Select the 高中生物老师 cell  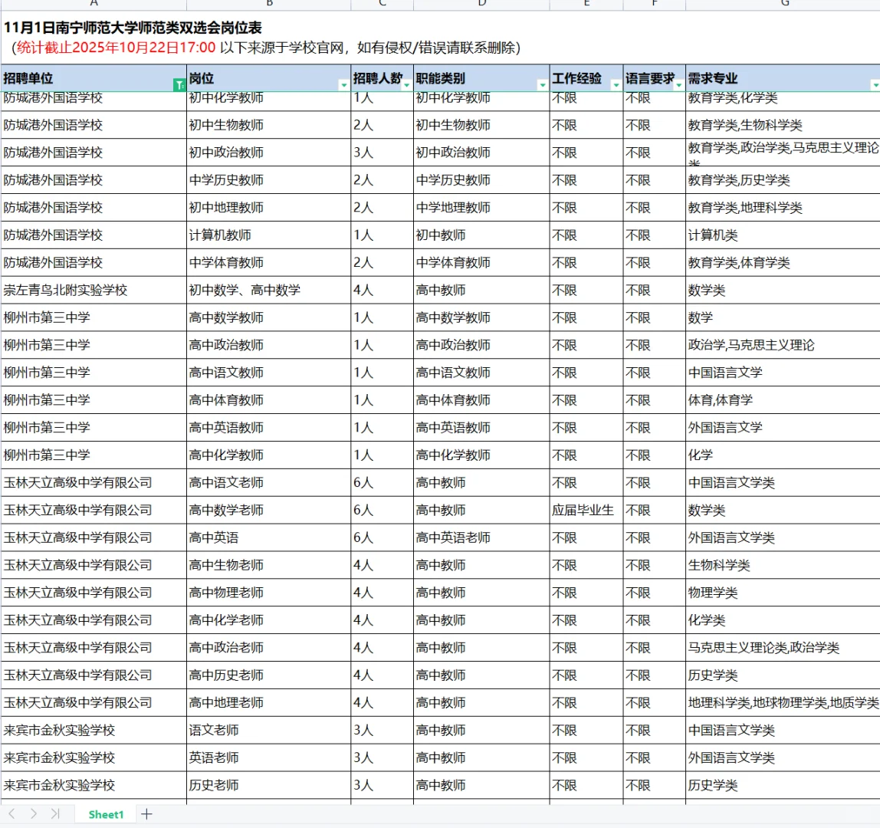(x=269, y=565)
